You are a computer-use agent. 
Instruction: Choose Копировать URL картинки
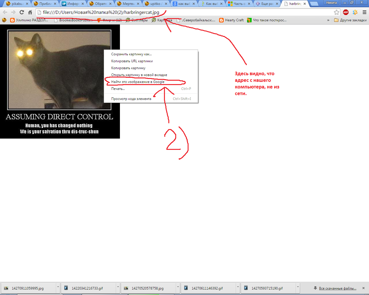[151, 61]
